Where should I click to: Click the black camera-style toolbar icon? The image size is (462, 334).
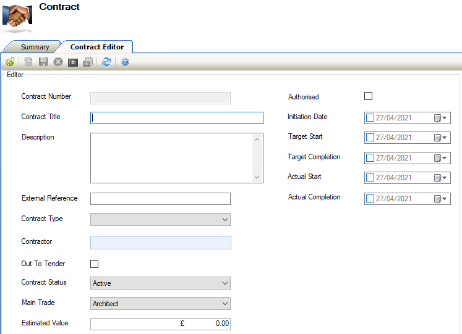[73, 62]
